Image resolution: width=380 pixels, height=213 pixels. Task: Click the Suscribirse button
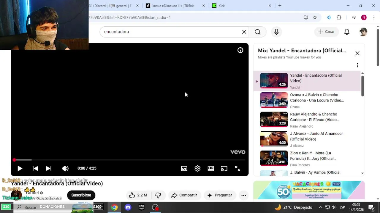coord(81,195)
